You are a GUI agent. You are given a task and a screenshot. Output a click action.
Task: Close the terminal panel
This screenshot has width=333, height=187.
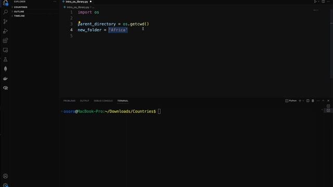pos(328,101)
